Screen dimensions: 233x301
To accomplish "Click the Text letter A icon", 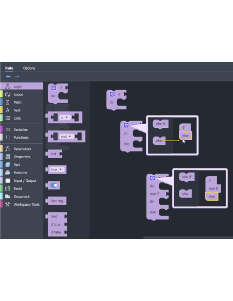I will (x=8, y=110).
